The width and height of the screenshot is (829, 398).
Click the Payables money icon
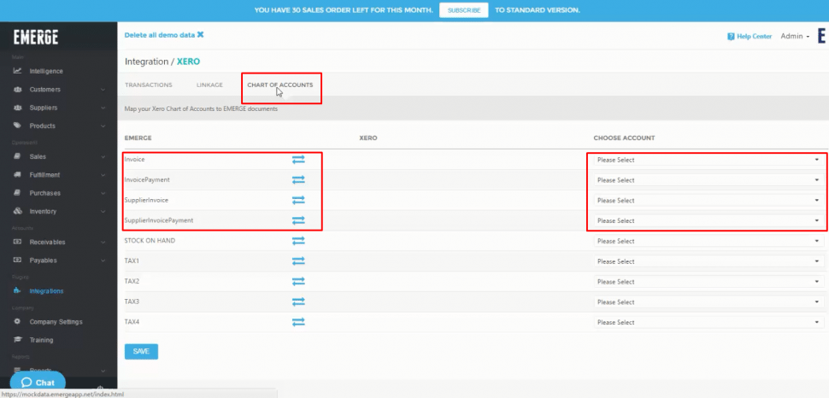pos(17,260)
